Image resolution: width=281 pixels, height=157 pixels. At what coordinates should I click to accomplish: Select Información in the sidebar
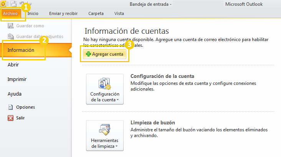(36, 50)
